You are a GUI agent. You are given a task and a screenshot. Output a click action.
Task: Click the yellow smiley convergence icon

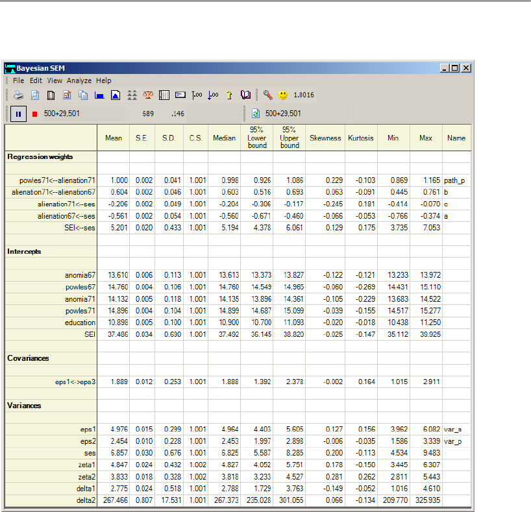pos(283,95)
